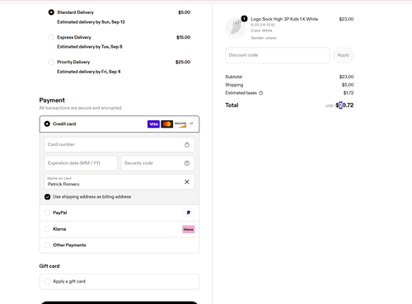Select Standard Delivery radio button
The image size is (412, 304).
tap(51, 12)
